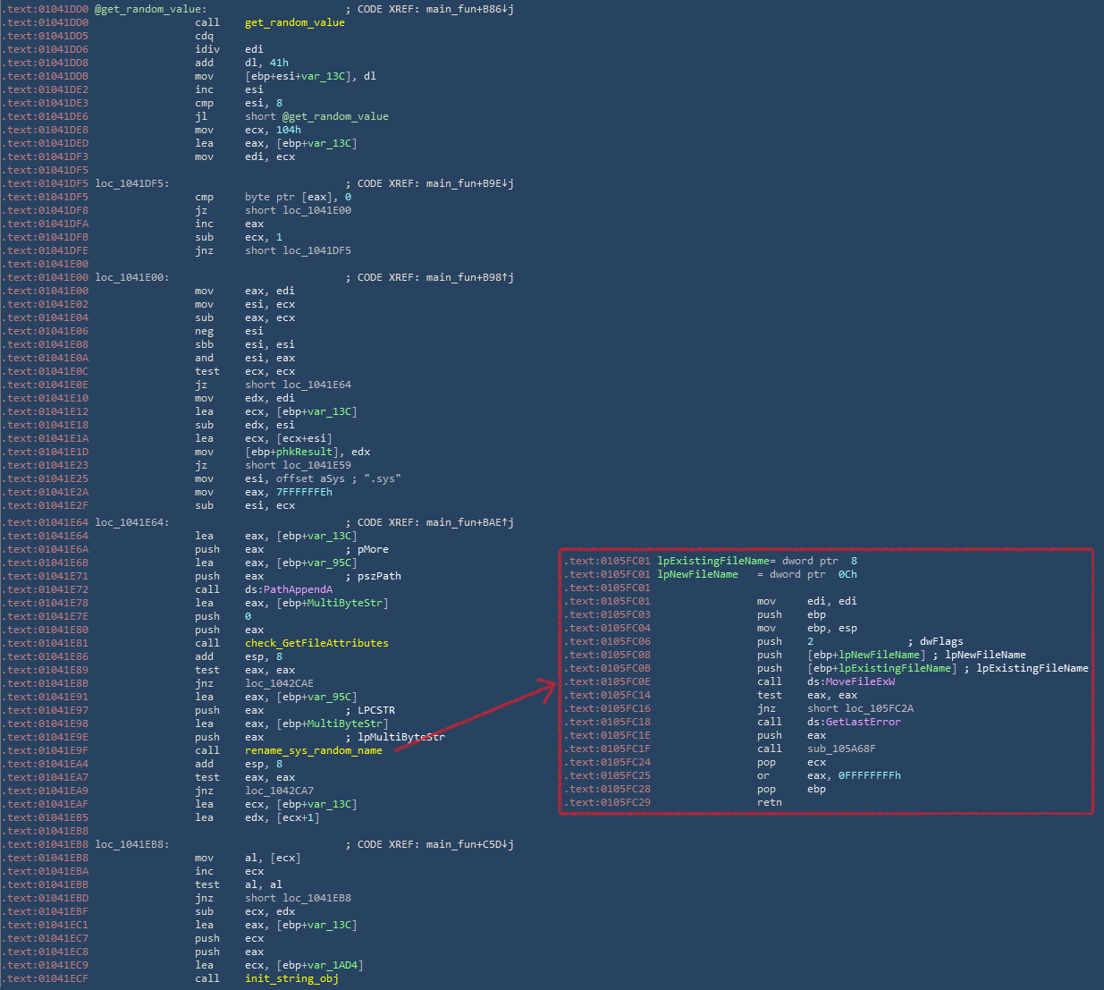Open the check_GetFileAttributes function reference
Image resolution: width=1104 pixels, height=990 pixels.
[x=316, y=643]
